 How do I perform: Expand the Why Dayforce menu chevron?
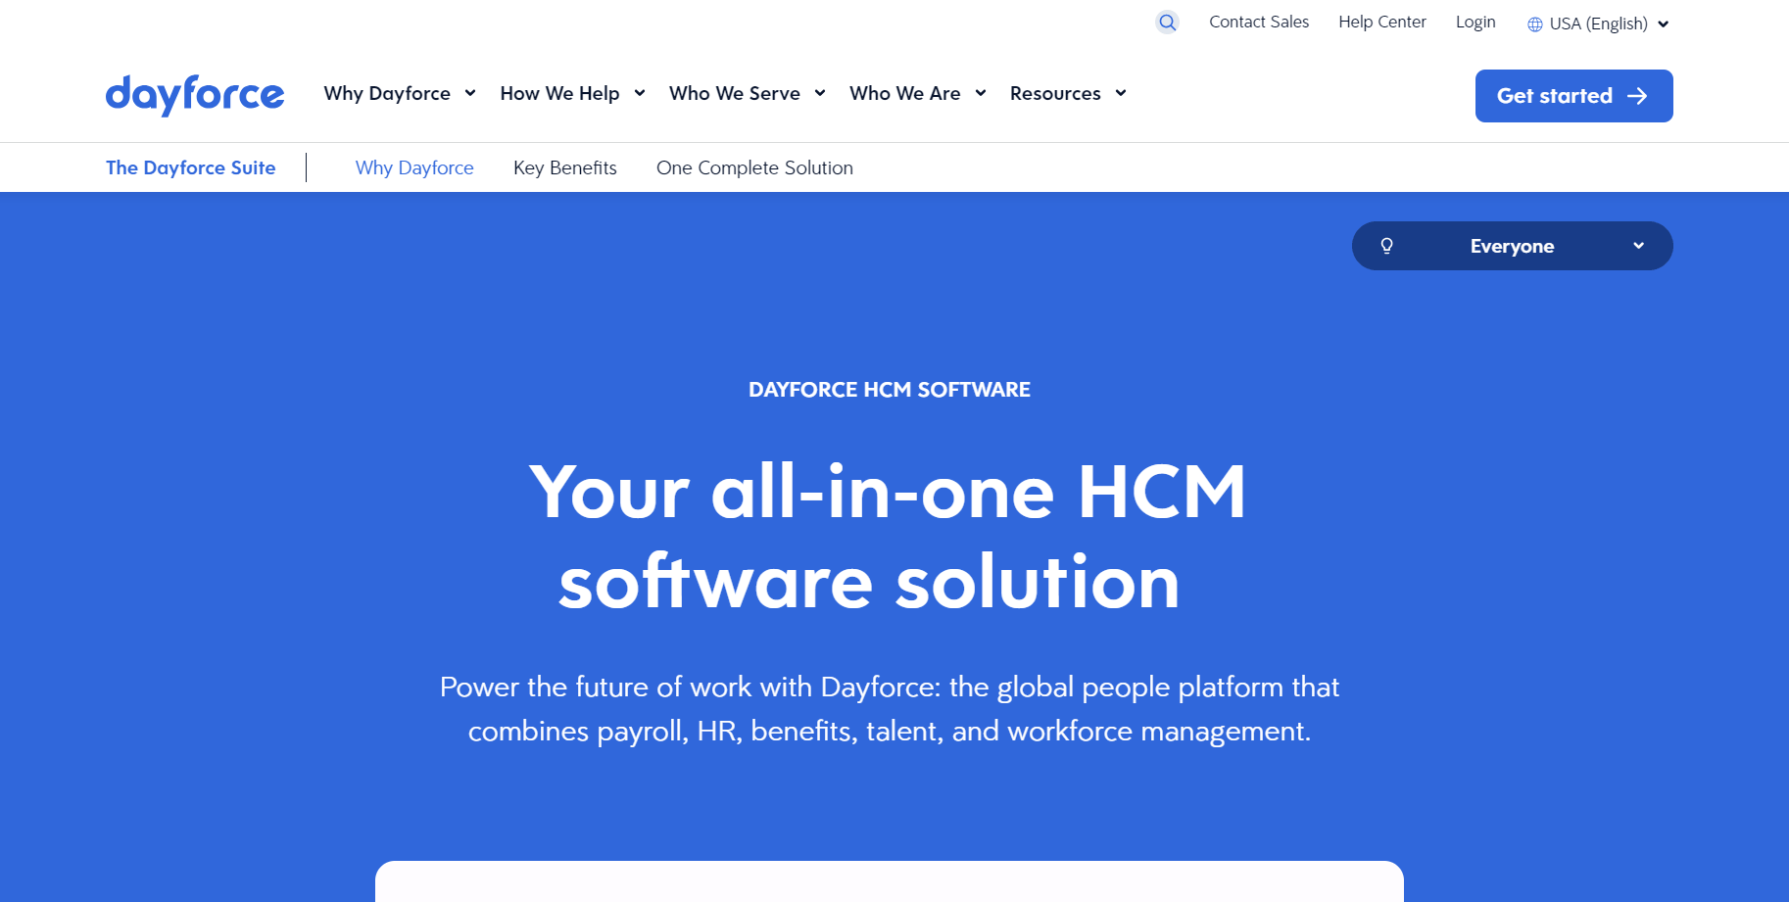(470, 93)
